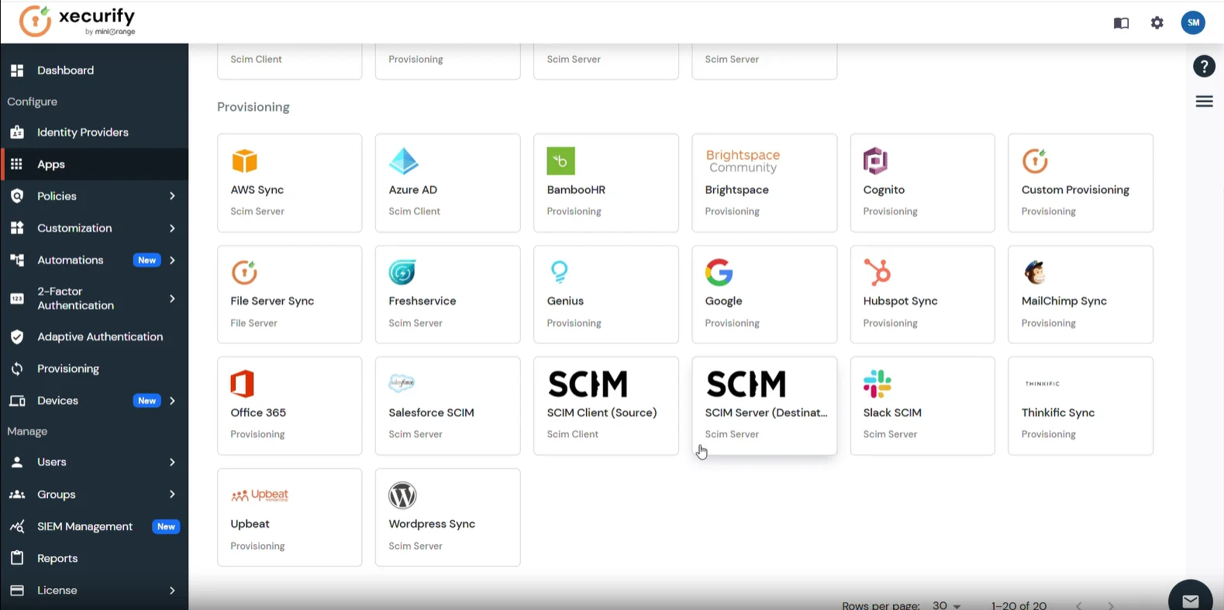This screenshot has width=1224, height=610.
Task: Click the License sidebar label
Action: (57, 591)
